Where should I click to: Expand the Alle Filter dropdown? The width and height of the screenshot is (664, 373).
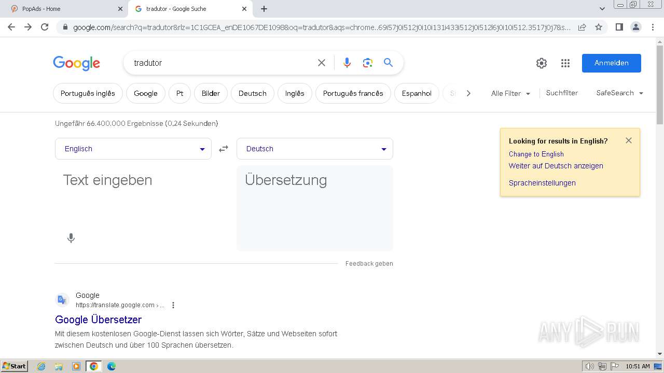point(510,93)
